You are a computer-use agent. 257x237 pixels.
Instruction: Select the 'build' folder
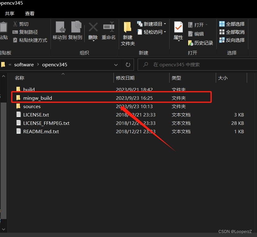[x=29, y=90]
